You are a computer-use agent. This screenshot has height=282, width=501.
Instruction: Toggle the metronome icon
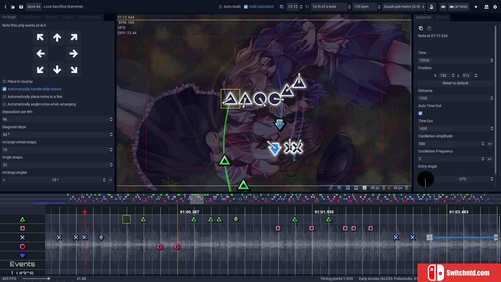point(432,7)
